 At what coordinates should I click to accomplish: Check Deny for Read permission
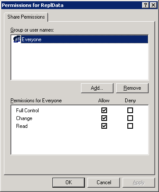[130, 126]
